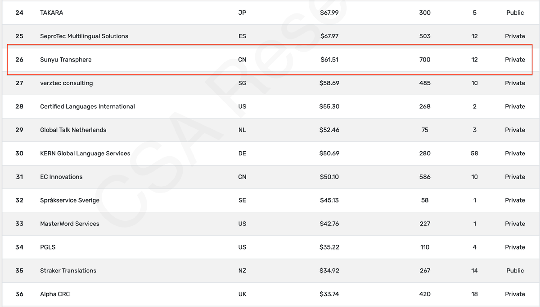Click SeproTec Multilingual Solutions entry
The image size is (540, 307).
click(x=84, y=36)
